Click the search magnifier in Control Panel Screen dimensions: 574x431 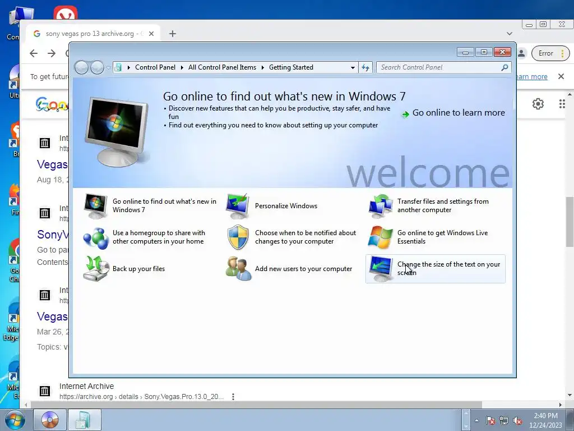pos(504,67)
